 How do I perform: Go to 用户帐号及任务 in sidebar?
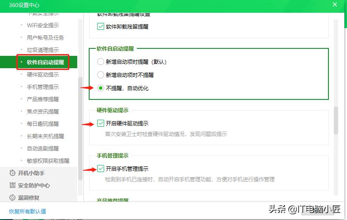point(45,38)
